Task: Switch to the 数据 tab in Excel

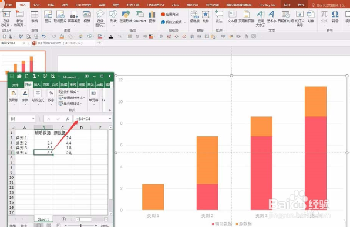Action: tap(64, 85)
